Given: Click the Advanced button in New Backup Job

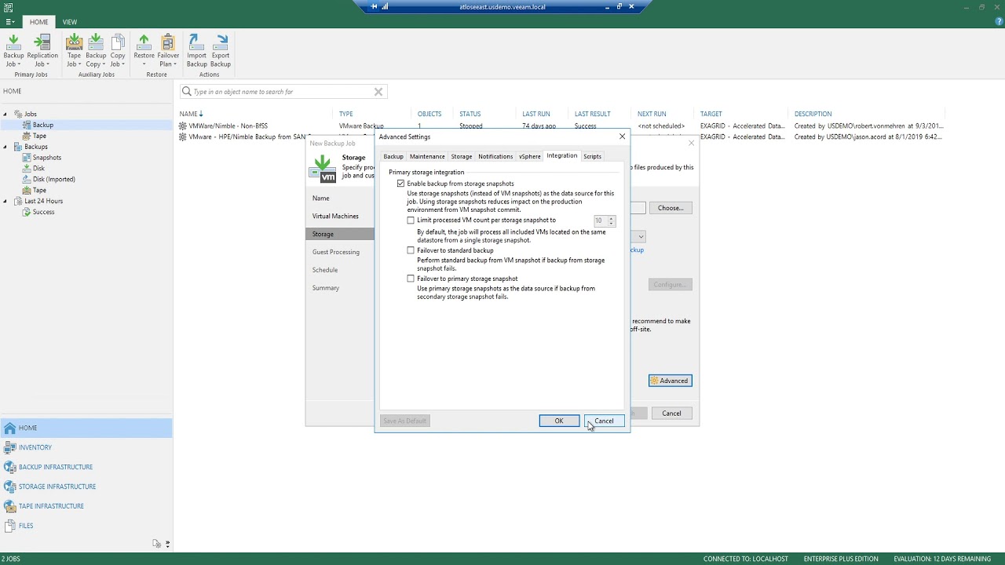Looking at the screenshot, I should tap(670, 381).
